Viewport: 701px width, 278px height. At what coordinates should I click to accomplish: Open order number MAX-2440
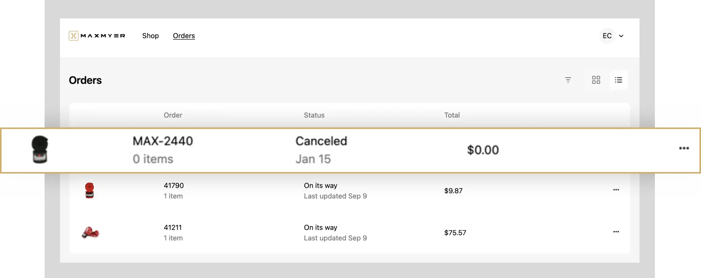(163, 141)
